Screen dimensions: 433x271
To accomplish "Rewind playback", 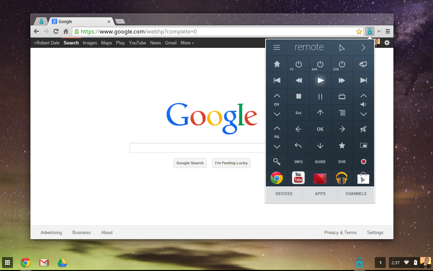I will point(298,80).
